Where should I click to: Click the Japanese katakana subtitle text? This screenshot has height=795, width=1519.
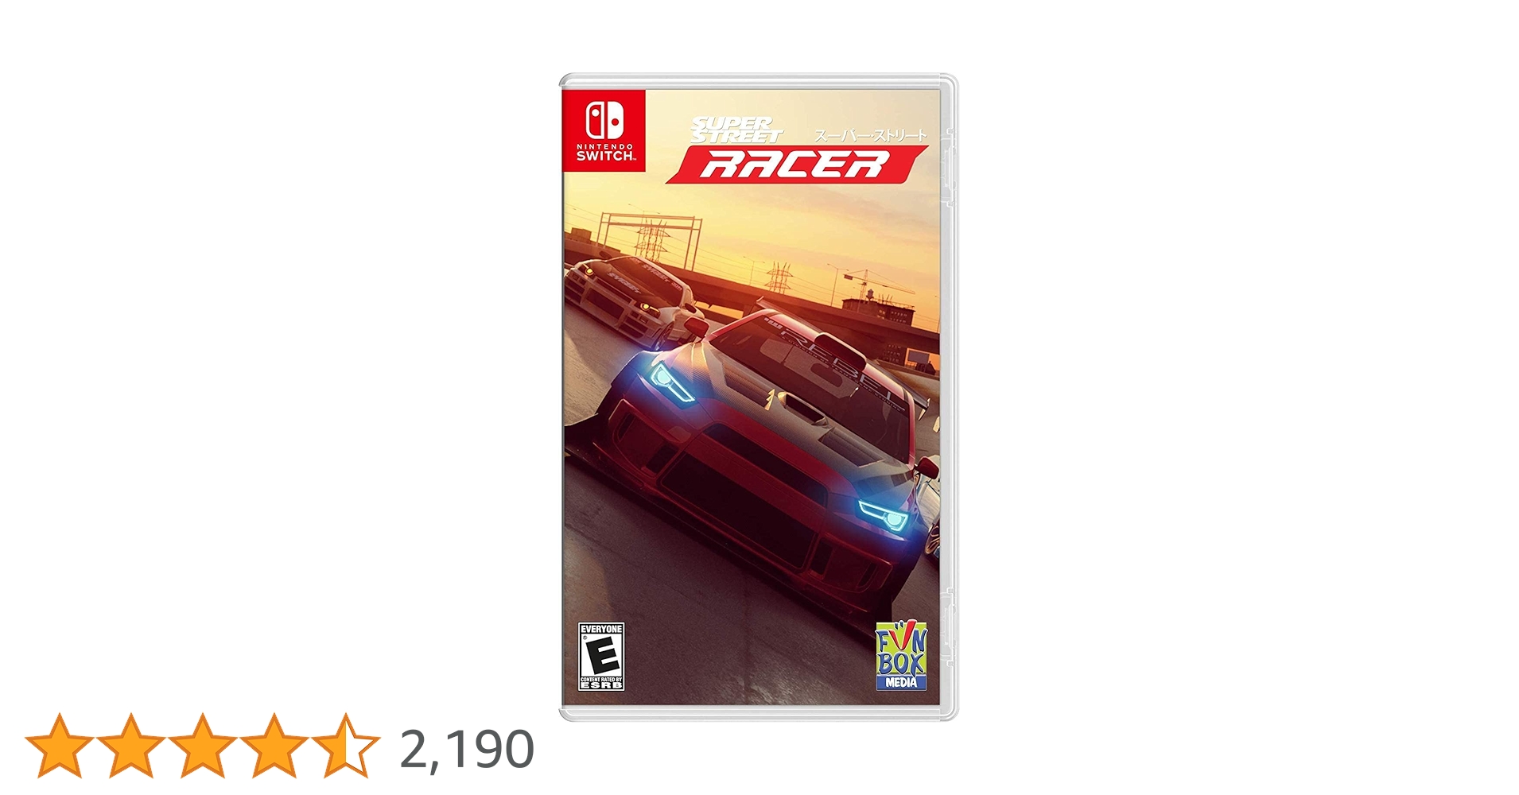click(870, 136)
